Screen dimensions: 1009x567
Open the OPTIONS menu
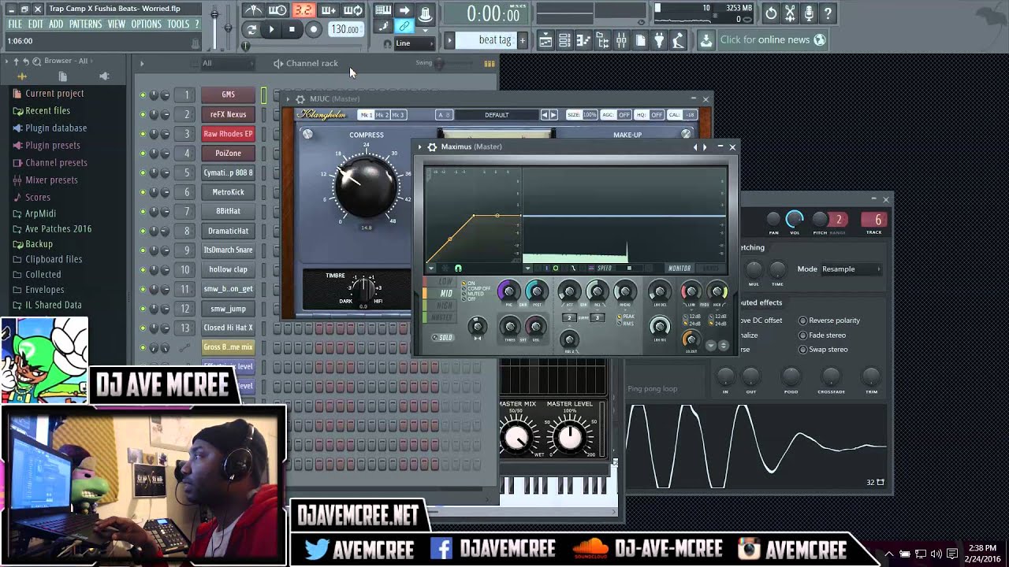click(146, 24)
